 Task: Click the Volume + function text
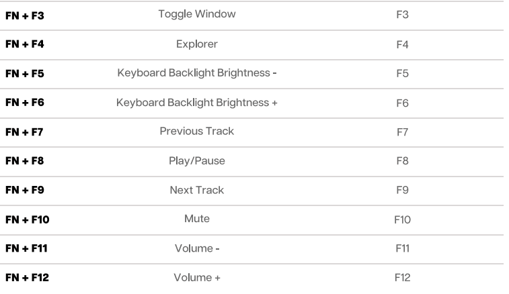coord(197,278)
